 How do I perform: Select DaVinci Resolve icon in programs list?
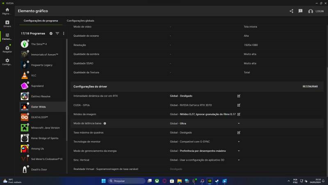coord(25,96)
